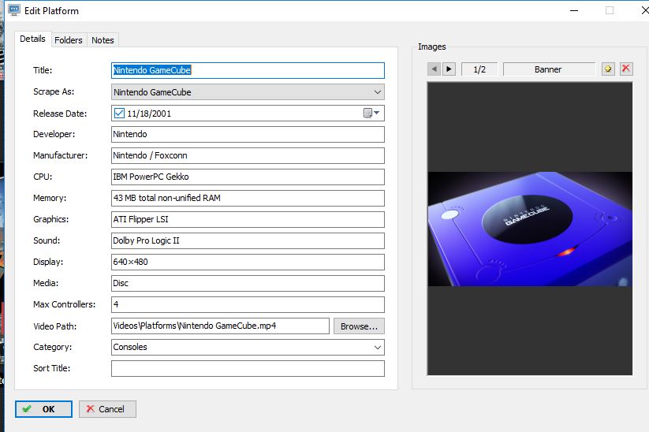
Task: Click the Memory field
Action: [248, 198]
